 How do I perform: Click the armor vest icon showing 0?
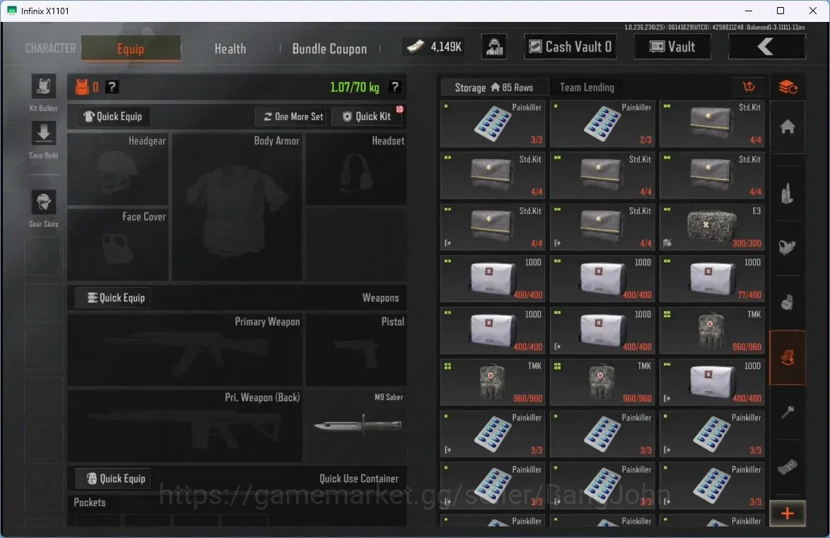click(82, 87)
